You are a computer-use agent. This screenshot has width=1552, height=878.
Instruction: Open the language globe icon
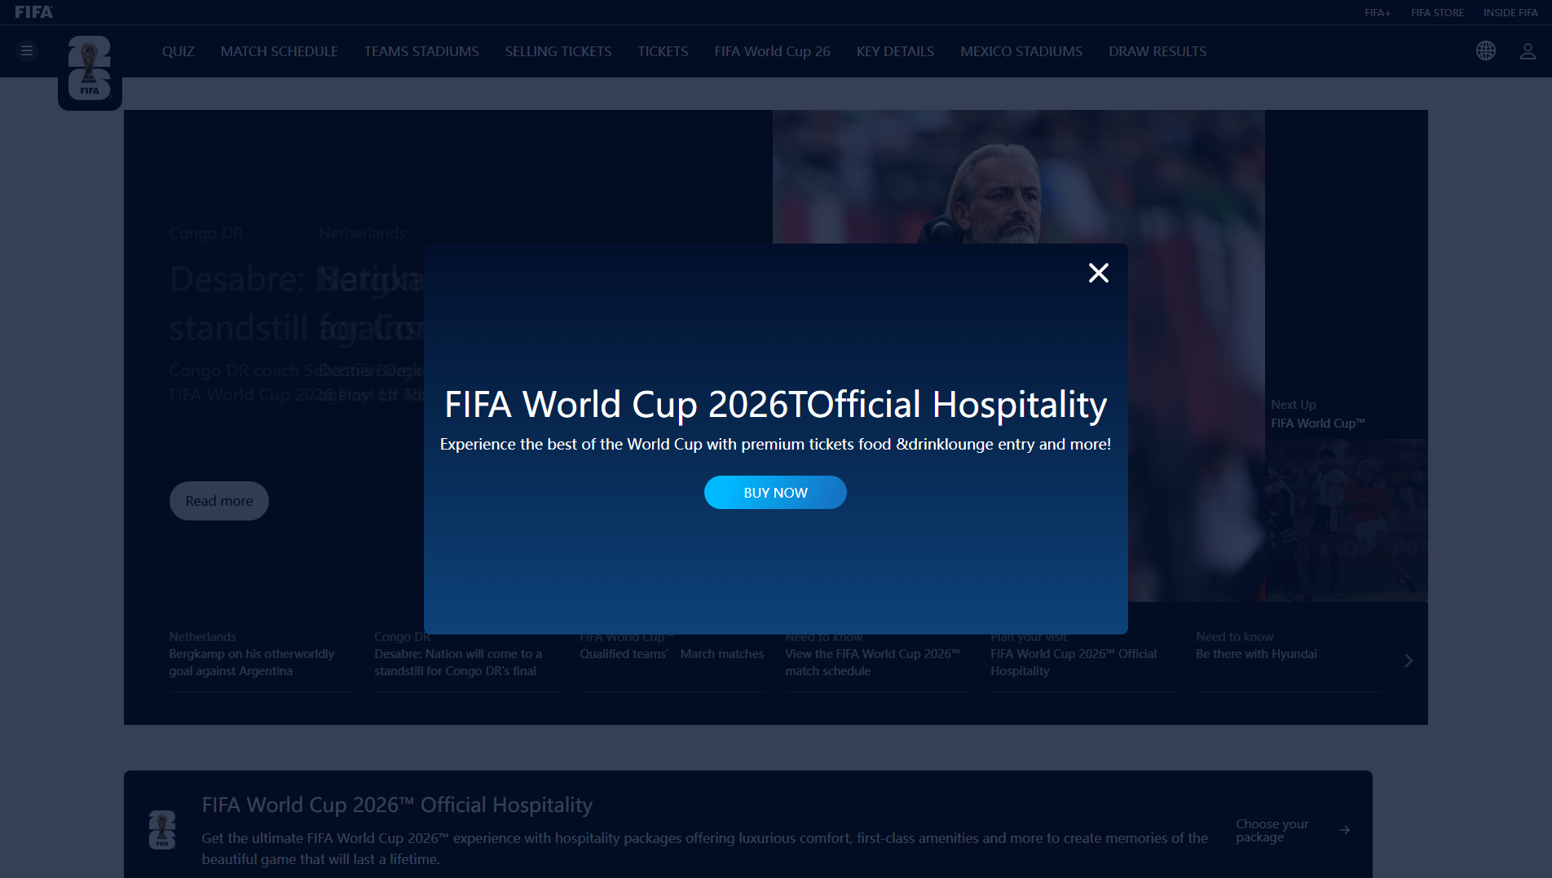(x=1486, y=50)
